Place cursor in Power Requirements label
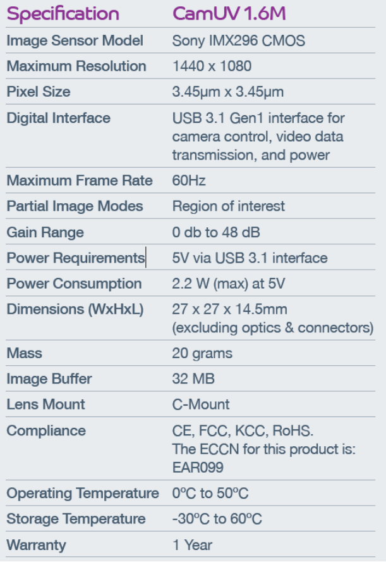This screenshot has width=386, height=562. pos(76,258)
